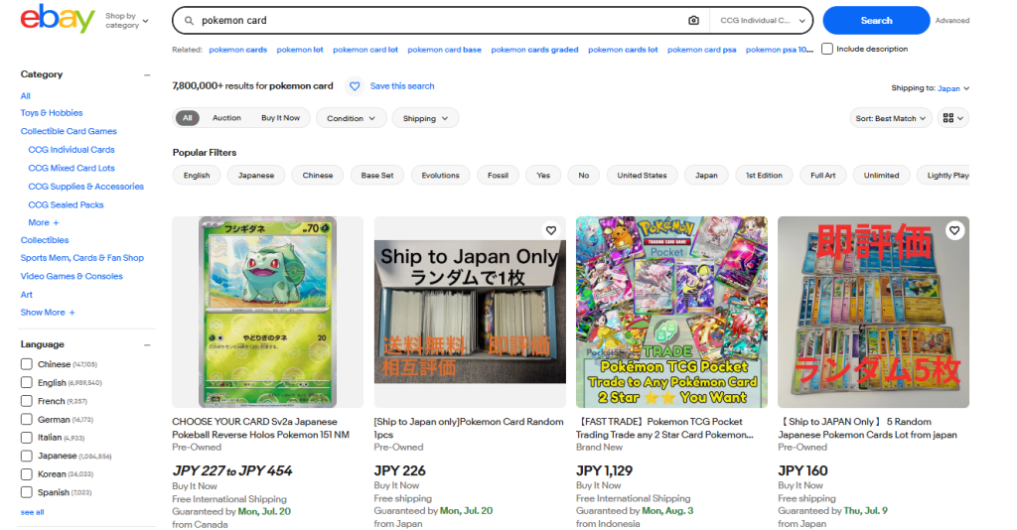
Task: Expand Show More categories
Action: [x=48, y=313]
